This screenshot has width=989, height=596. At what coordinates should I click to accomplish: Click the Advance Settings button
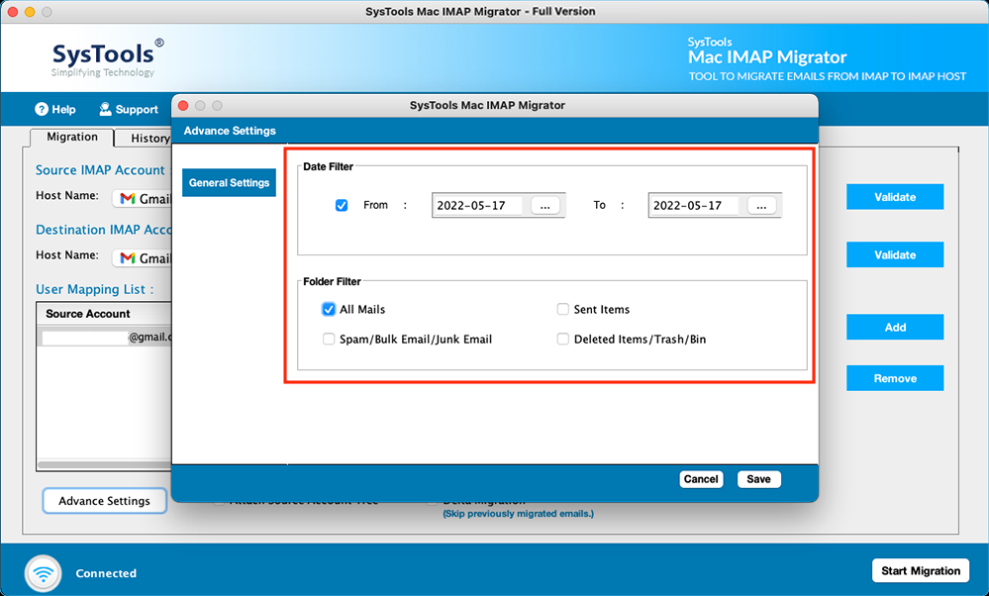click(105, 501)
